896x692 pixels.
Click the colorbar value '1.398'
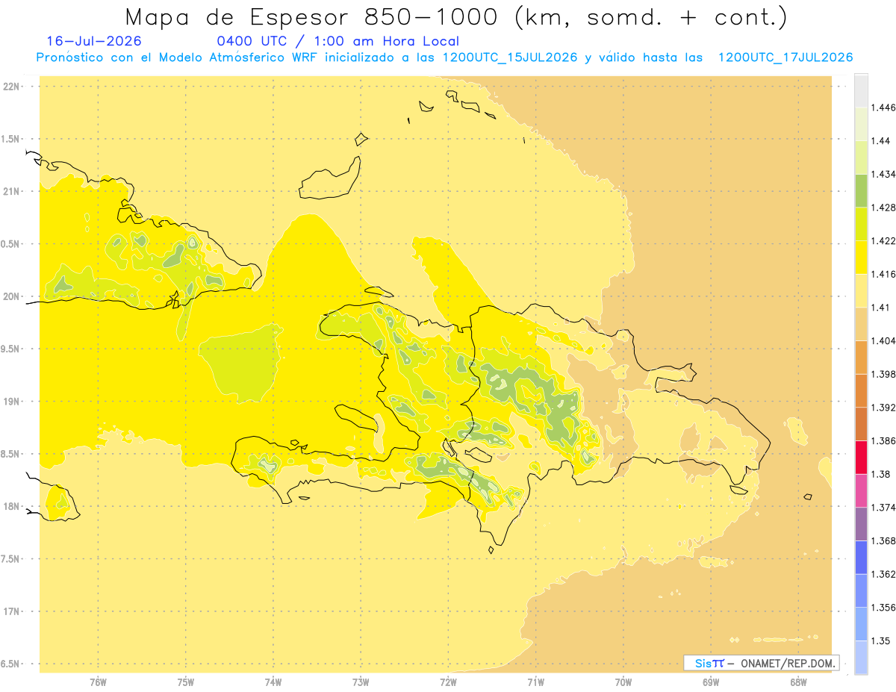(883, 374)
